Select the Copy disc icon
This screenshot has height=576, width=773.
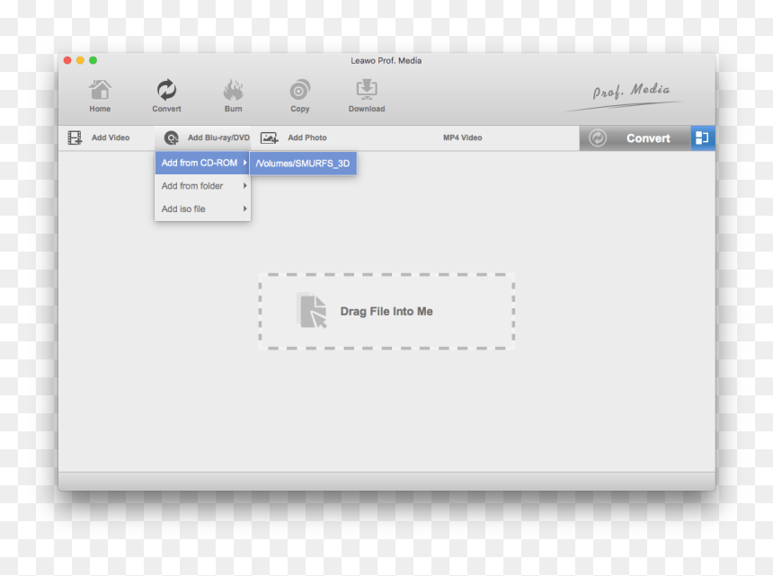coord(299,90)
